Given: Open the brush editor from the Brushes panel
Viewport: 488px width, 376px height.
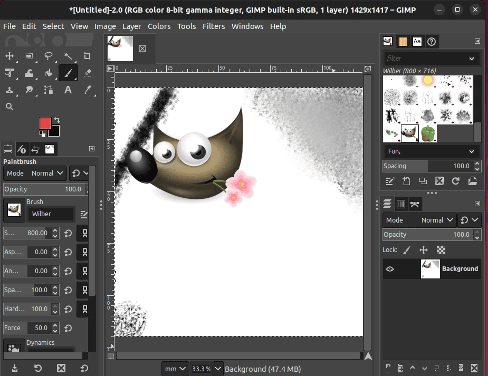Looking at the screenshot, I should click(x=390, y=181).
